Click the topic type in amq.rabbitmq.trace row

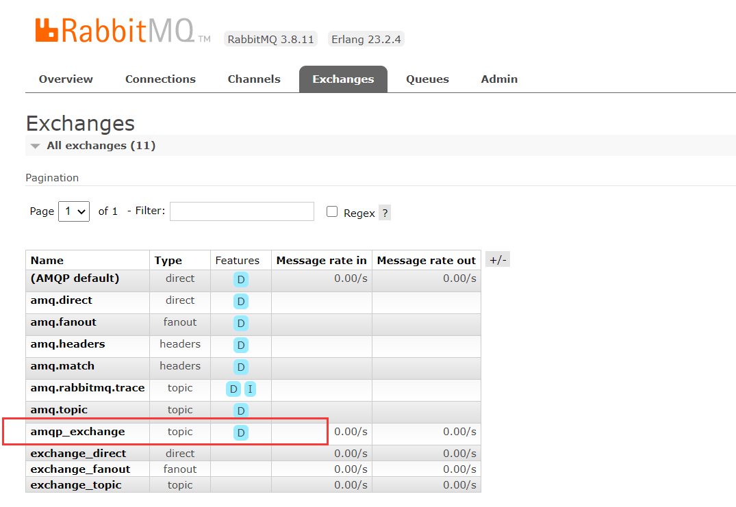click(180, 388)
